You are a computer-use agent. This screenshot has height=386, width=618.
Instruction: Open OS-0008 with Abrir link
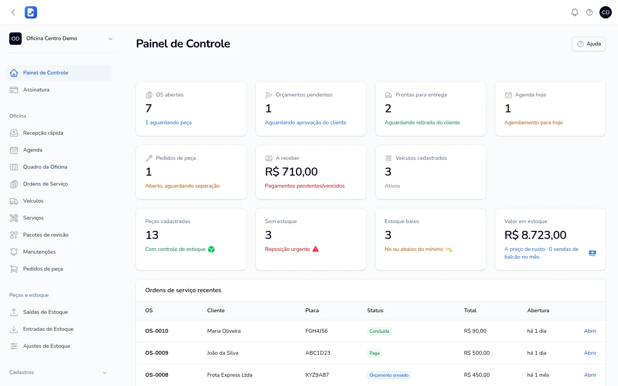pos(590,375)
